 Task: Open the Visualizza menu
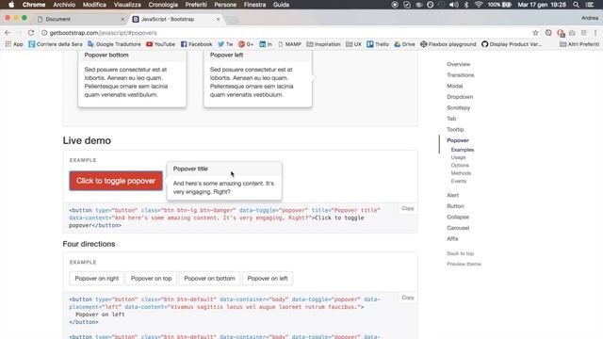[x=127, y=5]
